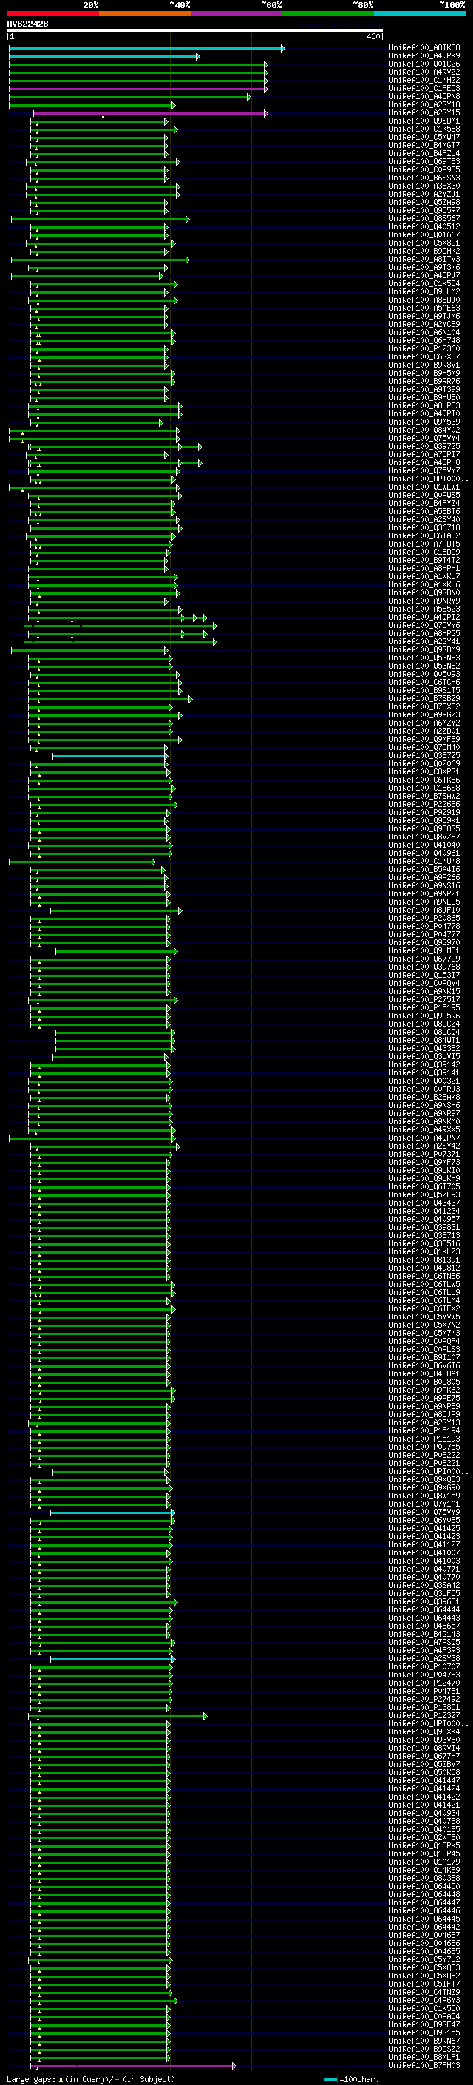Viewport: 473px width, 2085px height.
Task: Select hit label UniRef100_A4QPK9
Action: 424,56
